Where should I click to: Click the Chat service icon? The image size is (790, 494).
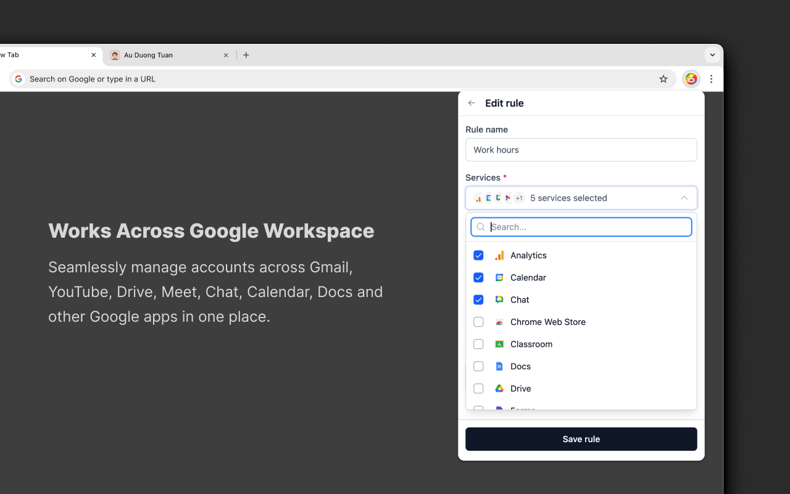[x=499, y=299]
